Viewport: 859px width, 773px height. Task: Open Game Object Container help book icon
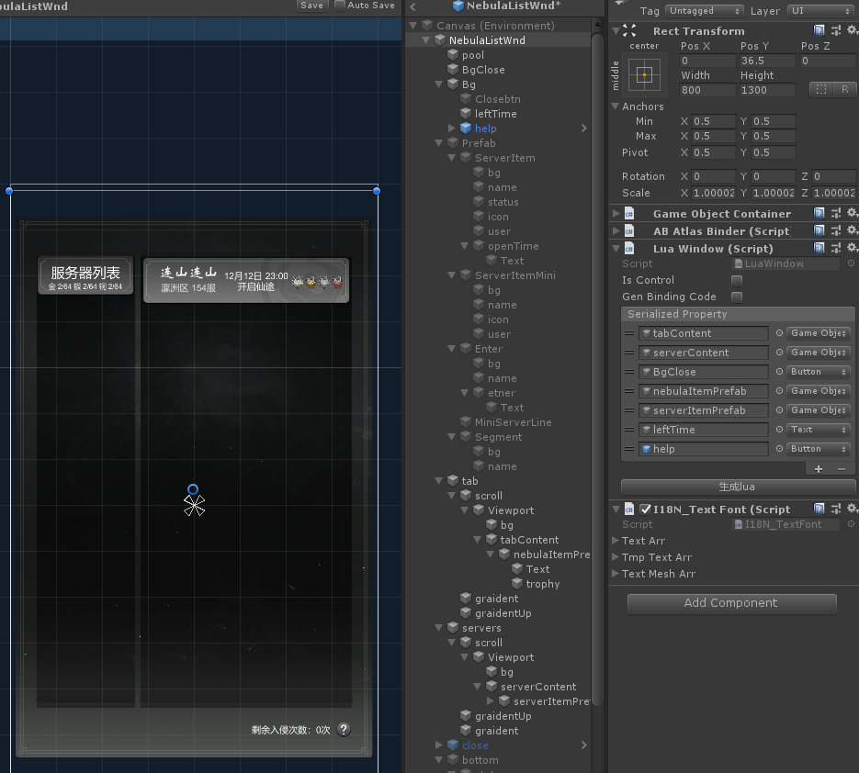(819, 213)
